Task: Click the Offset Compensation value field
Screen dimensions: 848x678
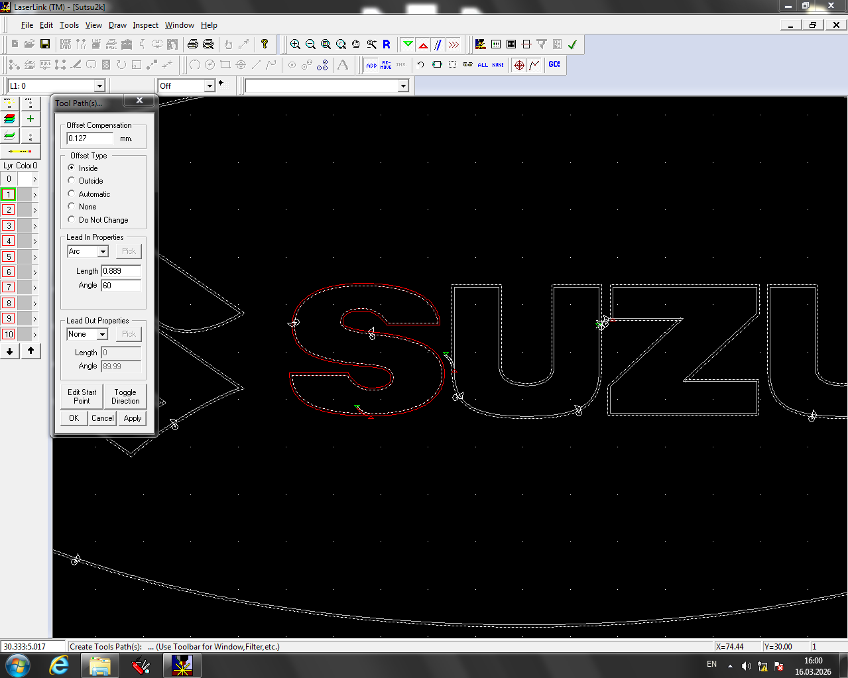Action: (90, 139)
